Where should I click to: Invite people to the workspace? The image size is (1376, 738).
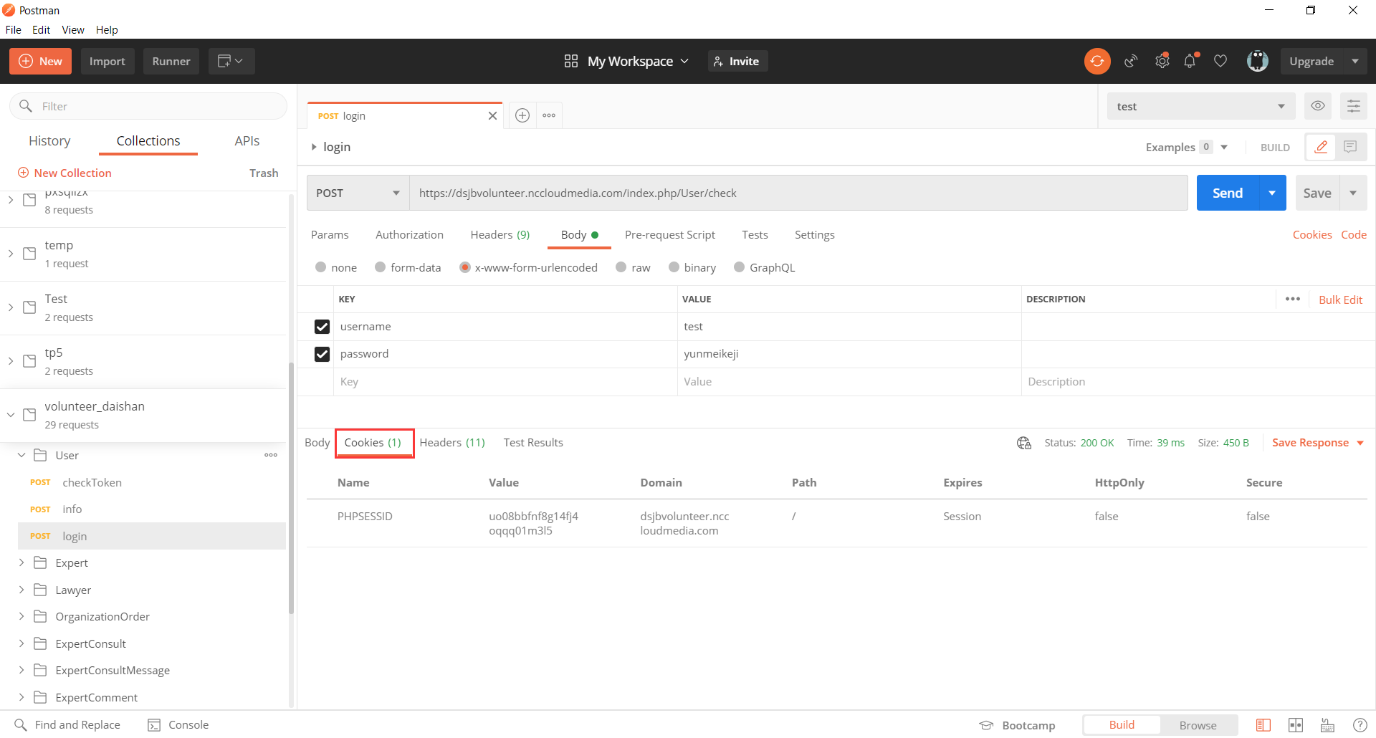tap(737, 62)
